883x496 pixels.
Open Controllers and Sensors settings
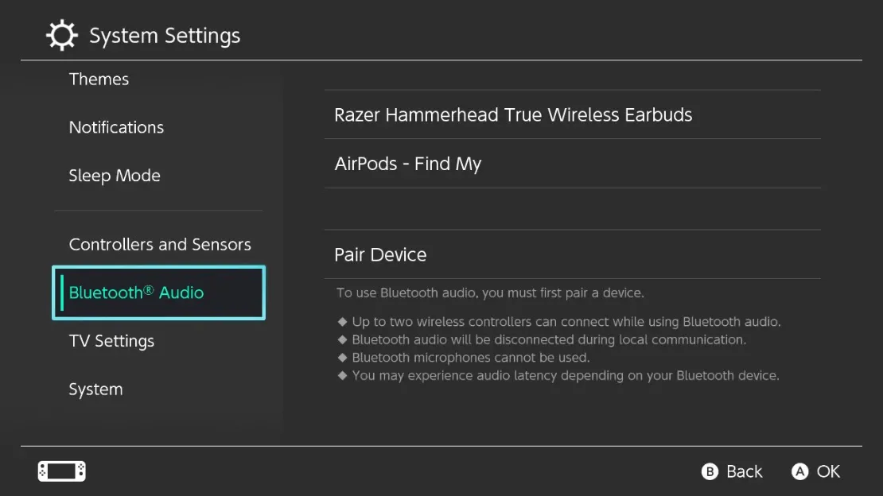(160, 244)
